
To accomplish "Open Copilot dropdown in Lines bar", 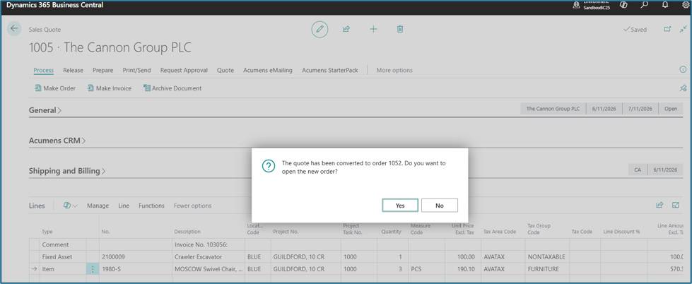I will pos(70,206).
